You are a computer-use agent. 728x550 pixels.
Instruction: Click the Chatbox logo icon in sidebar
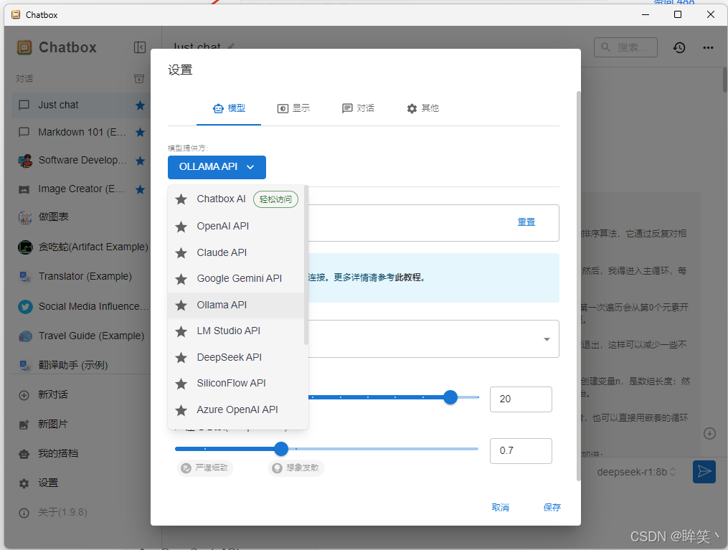point(24,47)
